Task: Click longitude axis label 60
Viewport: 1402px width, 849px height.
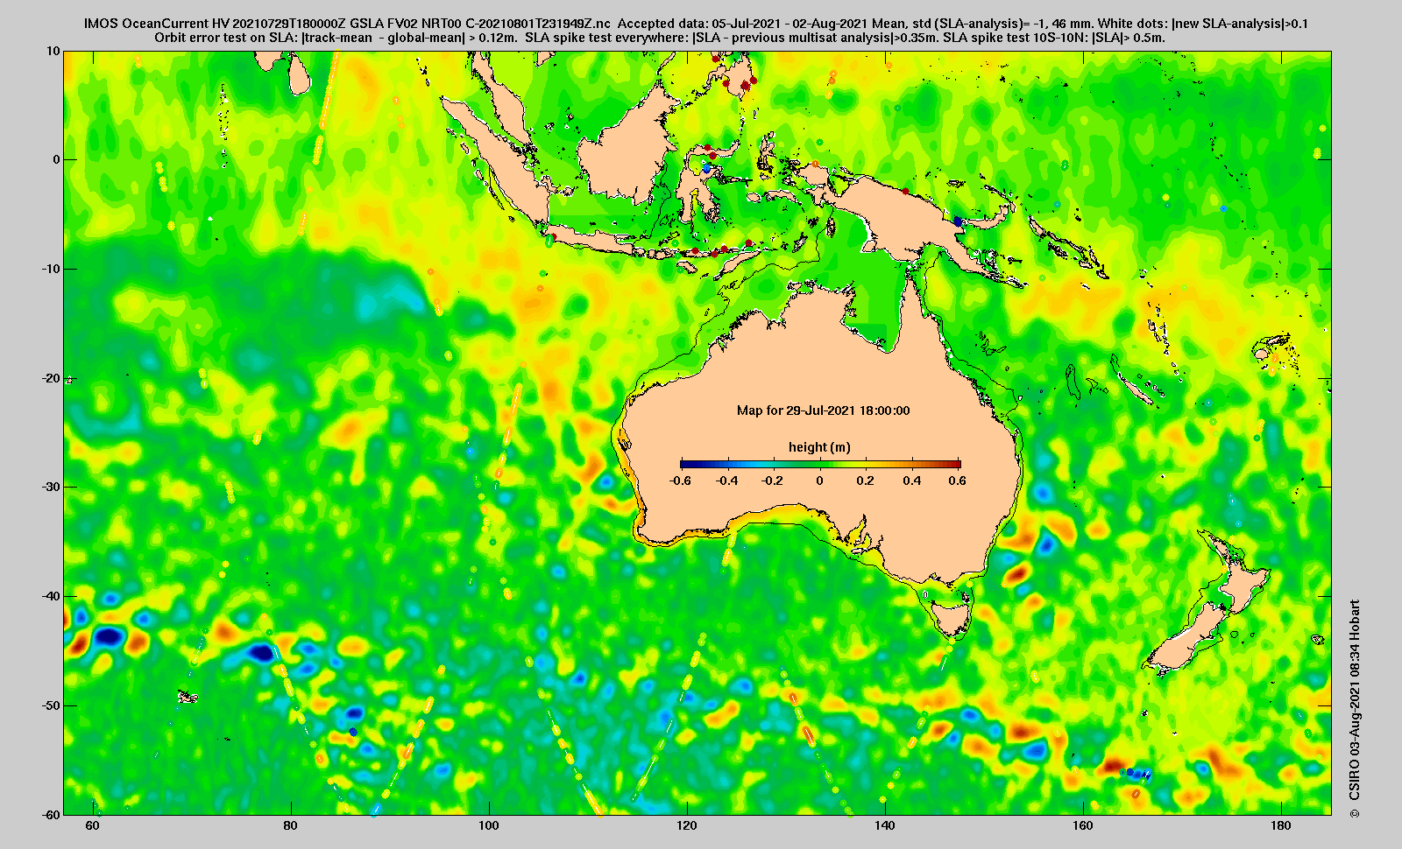Action: (x=93, y=825)
